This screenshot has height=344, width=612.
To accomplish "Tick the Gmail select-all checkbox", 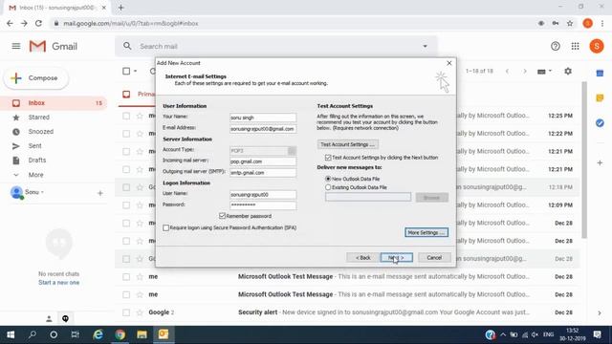I will 126,71.
